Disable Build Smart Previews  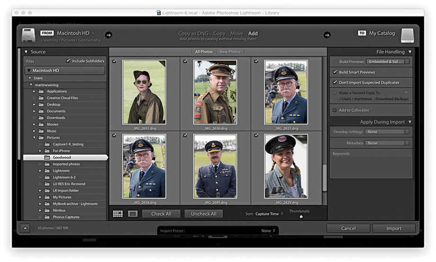tap(335, 72)
